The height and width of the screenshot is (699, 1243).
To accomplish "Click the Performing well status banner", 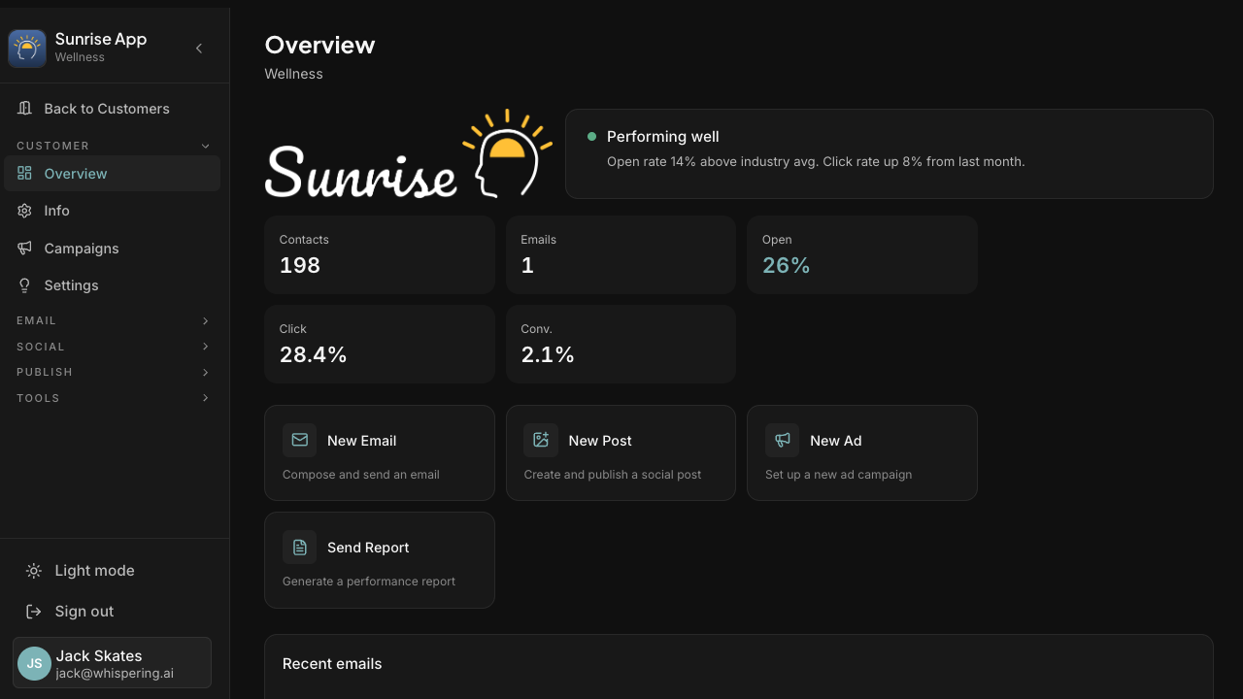I will 890,153.
